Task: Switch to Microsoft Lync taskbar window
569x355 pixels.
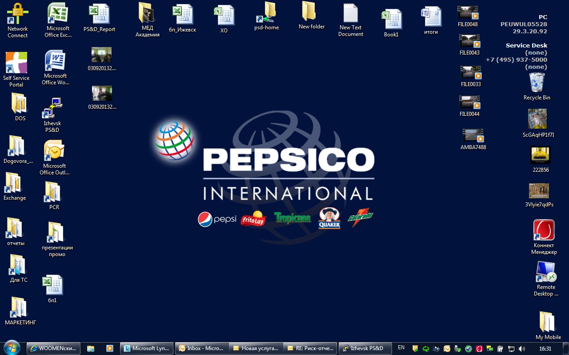Action: pos(147,348)
